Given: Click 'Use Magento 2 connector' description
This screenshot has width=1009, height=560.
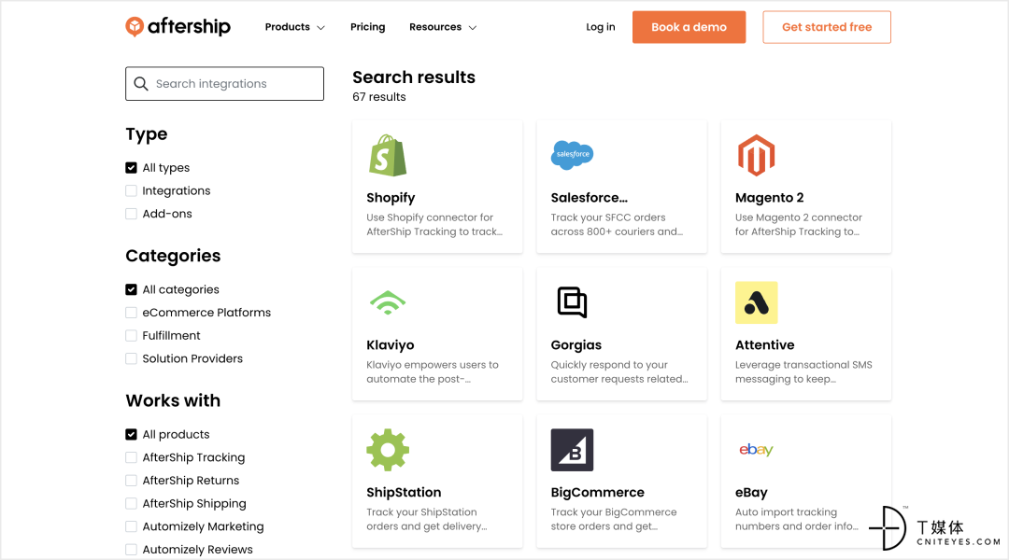Looking at the screenshot, I should tap(799, 217).
